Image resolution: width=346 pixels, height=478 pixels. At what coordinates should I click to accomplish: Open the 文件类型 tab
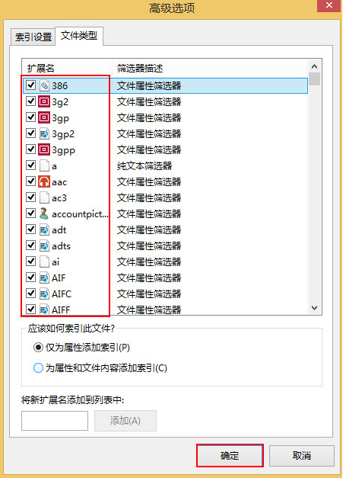79,36
